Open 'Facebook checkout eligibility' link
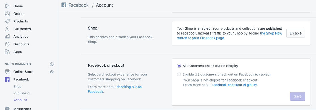The image size is (316, 110). (234, 85)
